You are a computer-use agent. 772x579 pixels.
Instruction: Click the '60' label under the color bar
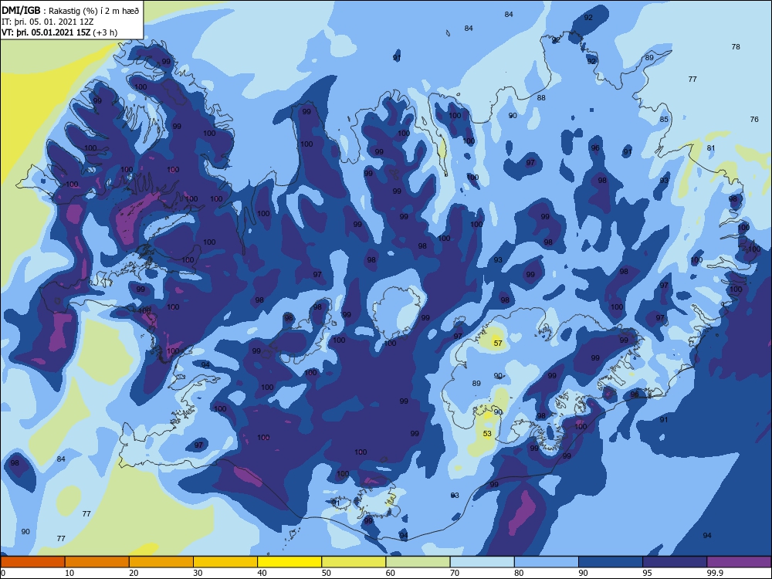(391, 573)
